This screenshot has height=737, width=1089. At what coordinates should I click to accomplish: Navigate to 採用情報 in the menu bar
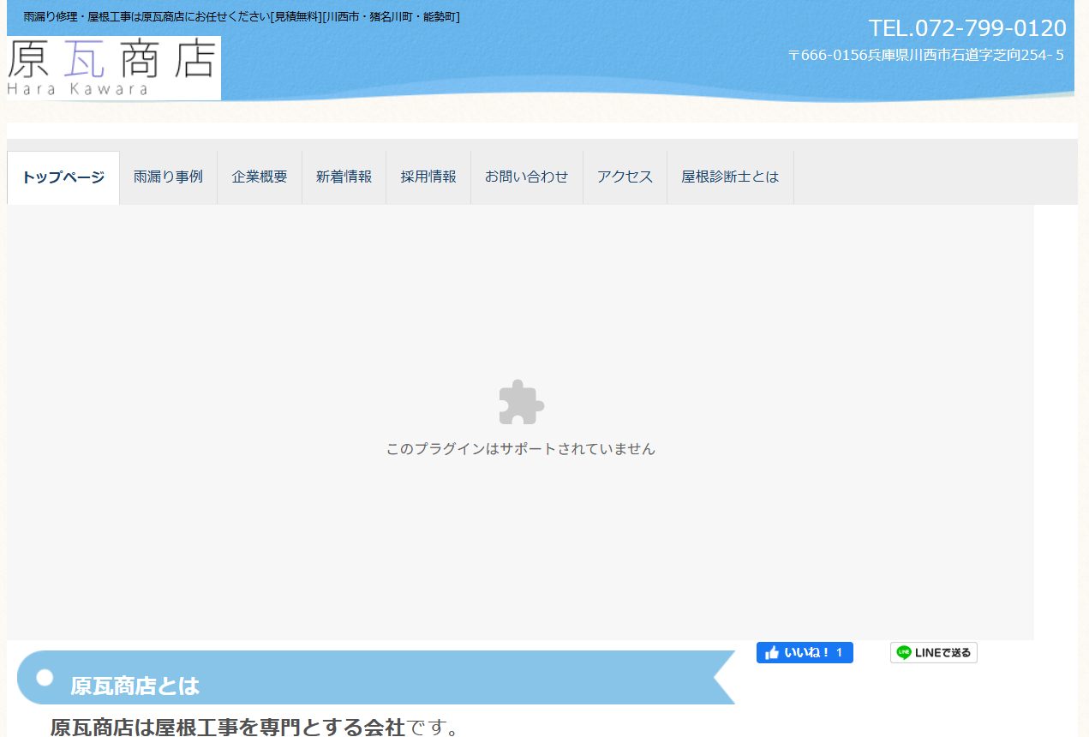428,177
